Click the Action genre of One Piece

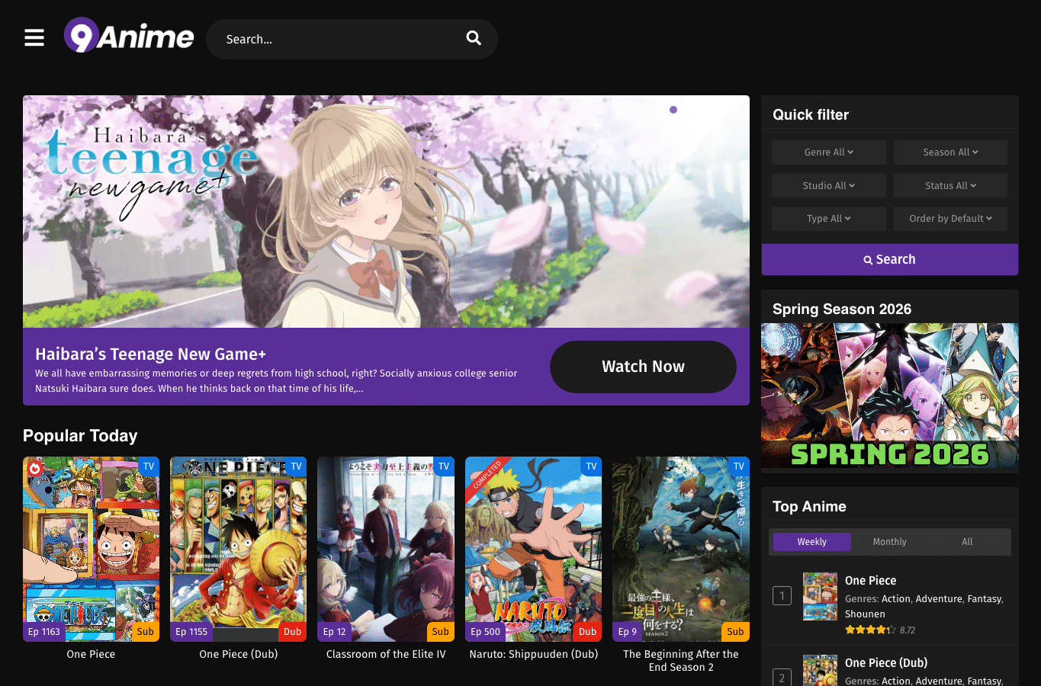click(896, 599)
